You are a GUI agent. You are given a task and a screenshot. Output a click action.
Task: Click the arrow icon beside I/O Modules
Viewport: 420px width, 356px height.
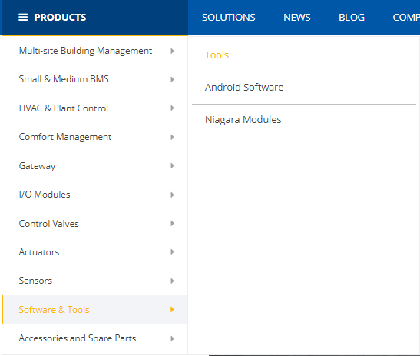click(172, 195)
